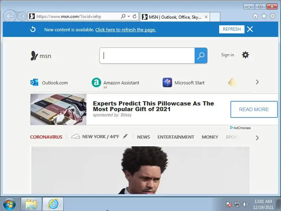Viewport: 281px width, 211px height.
Task: Dismiss the new content banner with the X
Action: [250, 29]
